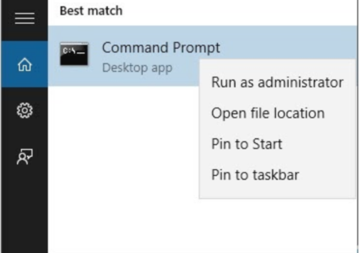Open the Settings gear in sidebar
361x253 pixels.
coord(24,111)
